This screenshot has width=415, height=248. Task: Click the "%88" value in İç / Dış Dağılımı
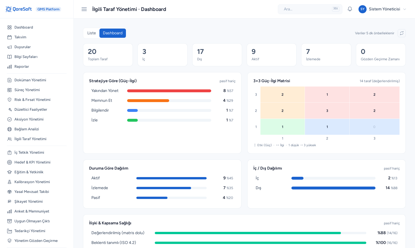point(394,188)
